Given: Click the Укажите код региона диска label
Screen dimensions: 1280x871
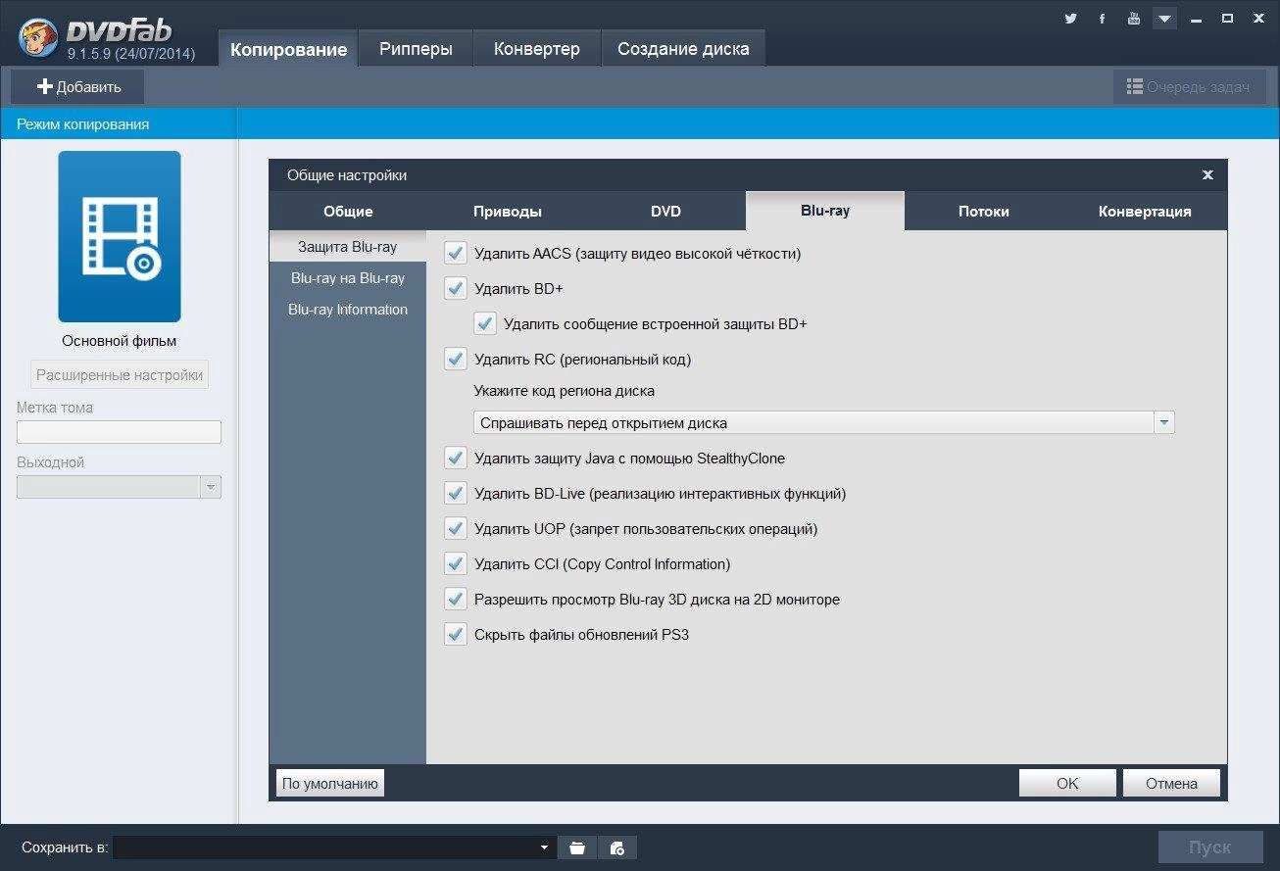Looking at the screenshot, I should pos(565,391).
